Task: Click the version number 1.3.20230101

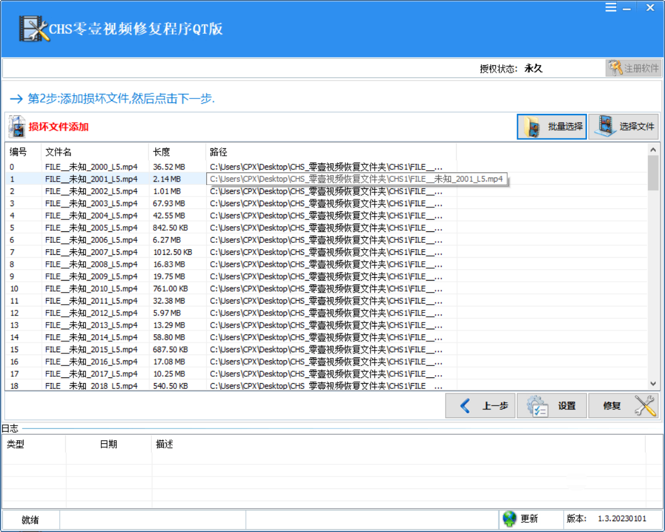Action: (621, 518)
